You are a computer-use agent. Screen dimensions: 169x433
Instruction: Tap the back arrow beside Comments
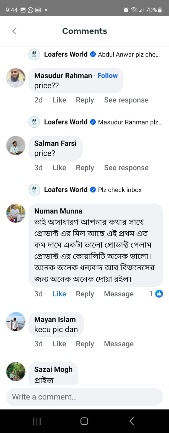pyautogui.click(x=14, y=31)
